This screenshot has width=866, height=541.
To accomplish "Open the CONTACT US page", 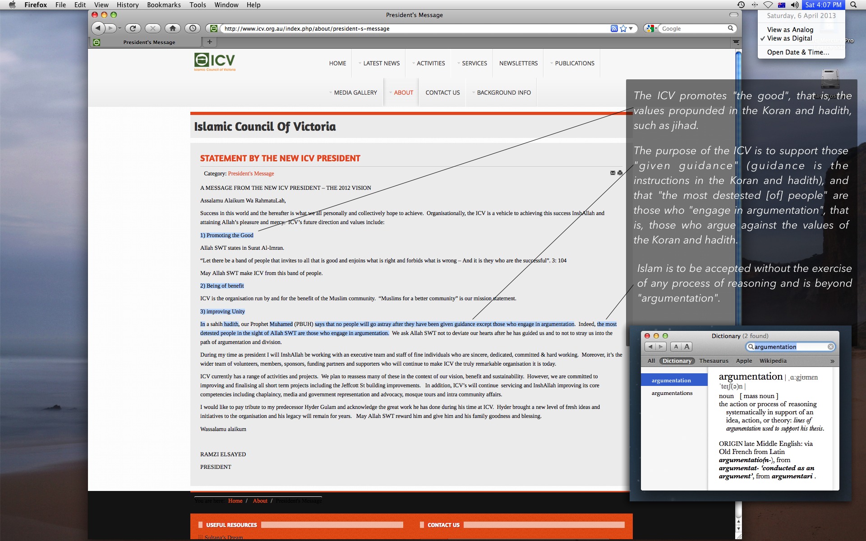I will coord(442,92).
